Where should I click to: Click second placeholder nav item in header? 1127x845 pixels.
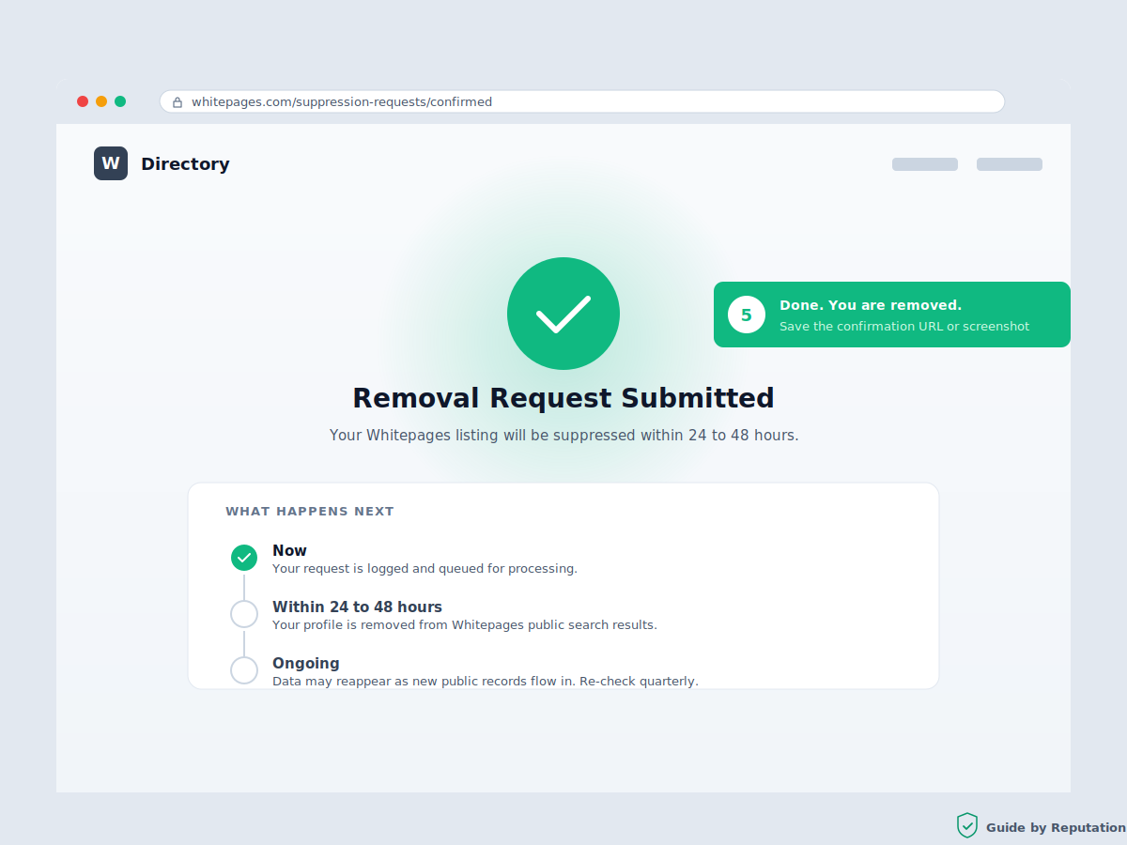(x=1010, y=164)
